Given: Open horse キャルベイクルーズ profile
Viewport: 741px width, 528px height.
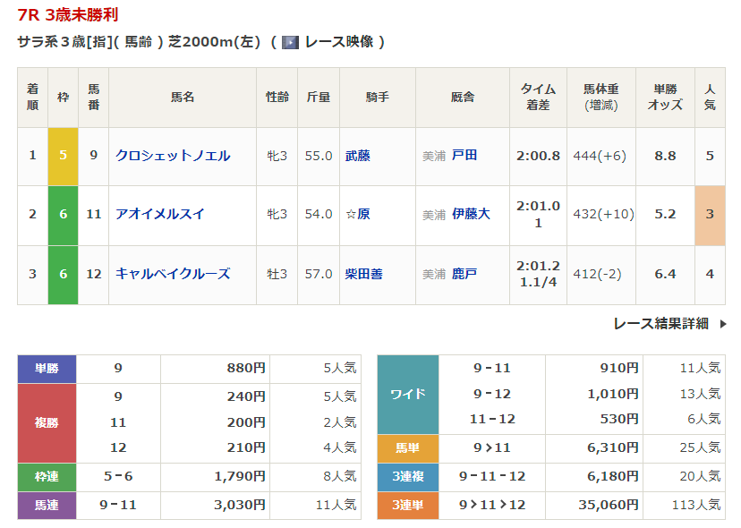Looking at the screenshot, I should tap(173, 274).
